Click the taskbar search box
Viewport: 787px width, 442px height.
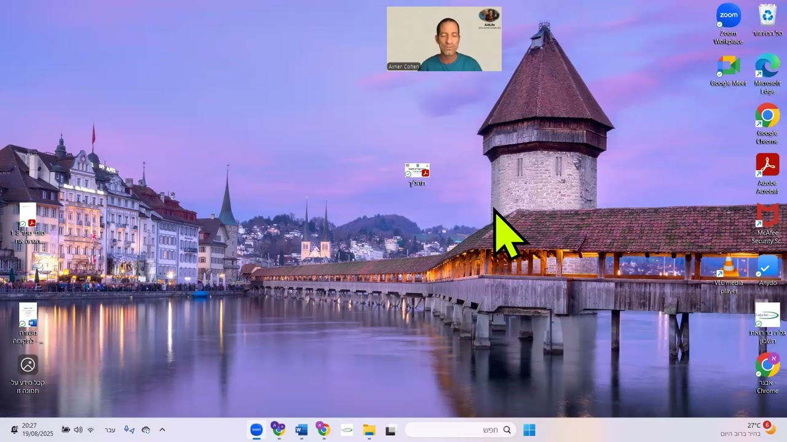(460, 430)
